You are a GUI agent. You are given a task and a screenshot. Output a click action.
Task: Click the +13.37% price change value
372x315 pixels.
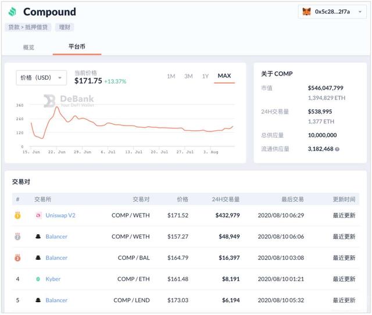click(x=115, y=81)
